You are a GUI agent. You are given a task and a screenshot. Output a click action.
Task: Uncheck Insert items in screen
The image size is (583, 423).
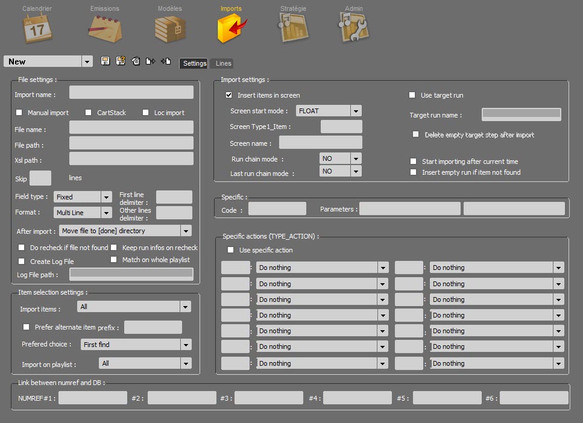(x=229, y=95)
